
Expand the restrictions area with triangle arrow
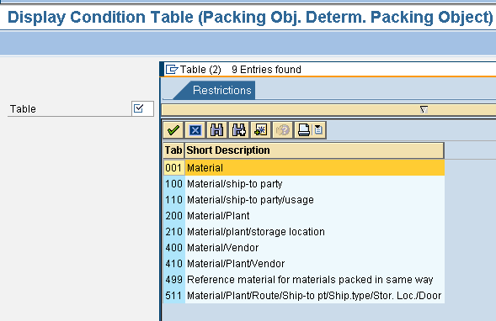424,109
